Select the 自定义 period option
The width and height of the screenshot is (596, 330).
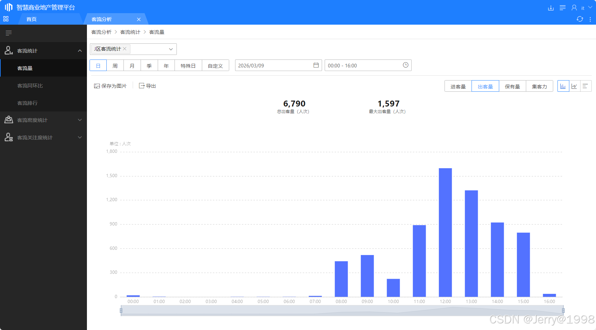click(215, 65)
